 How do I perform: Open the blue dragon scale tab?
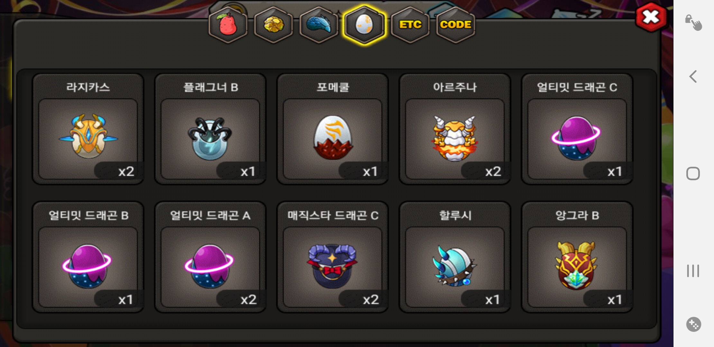tap(319, 25)
